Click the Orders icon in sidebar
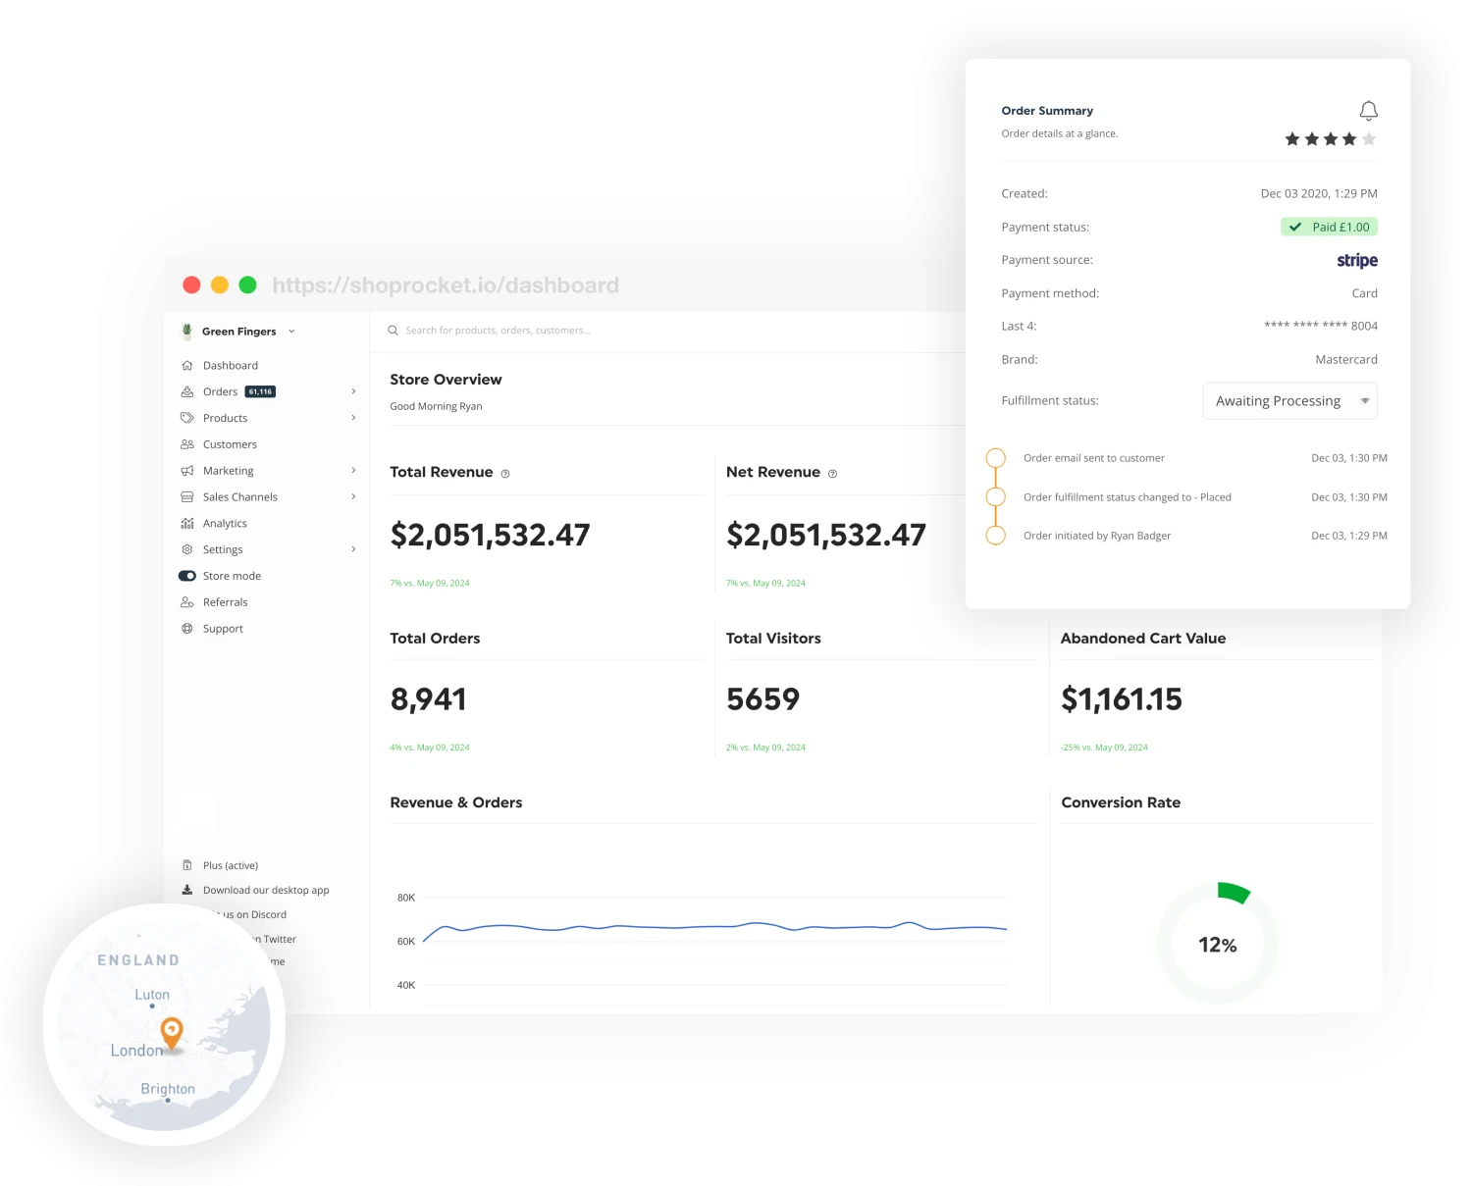This screenshot has width=1472, height=1186. [x=187, y=391]
